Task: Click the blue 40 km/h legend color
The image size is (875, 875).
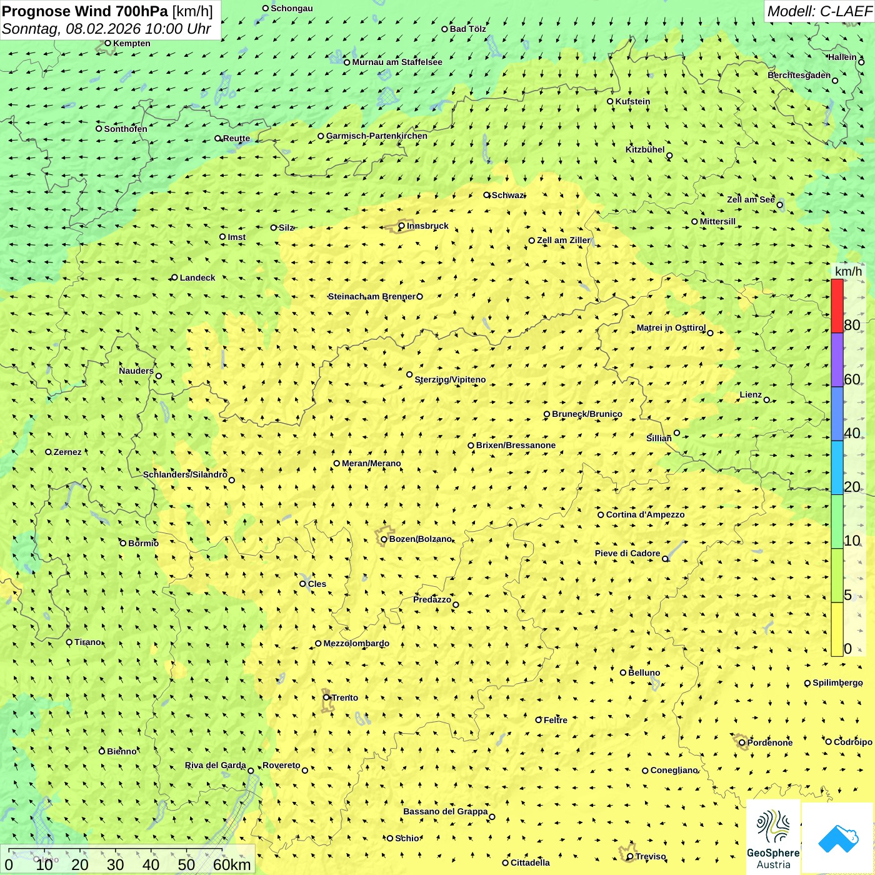Action: [837, 414]
